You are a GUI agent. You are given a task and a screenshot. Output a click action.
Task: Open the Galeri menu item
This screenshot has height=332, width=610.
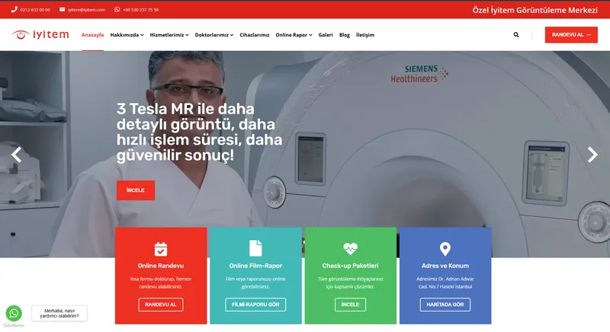tap(326, 35)
